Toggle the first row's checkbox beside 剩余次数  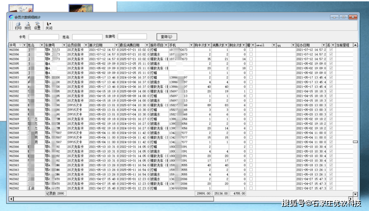pos(251,49)
